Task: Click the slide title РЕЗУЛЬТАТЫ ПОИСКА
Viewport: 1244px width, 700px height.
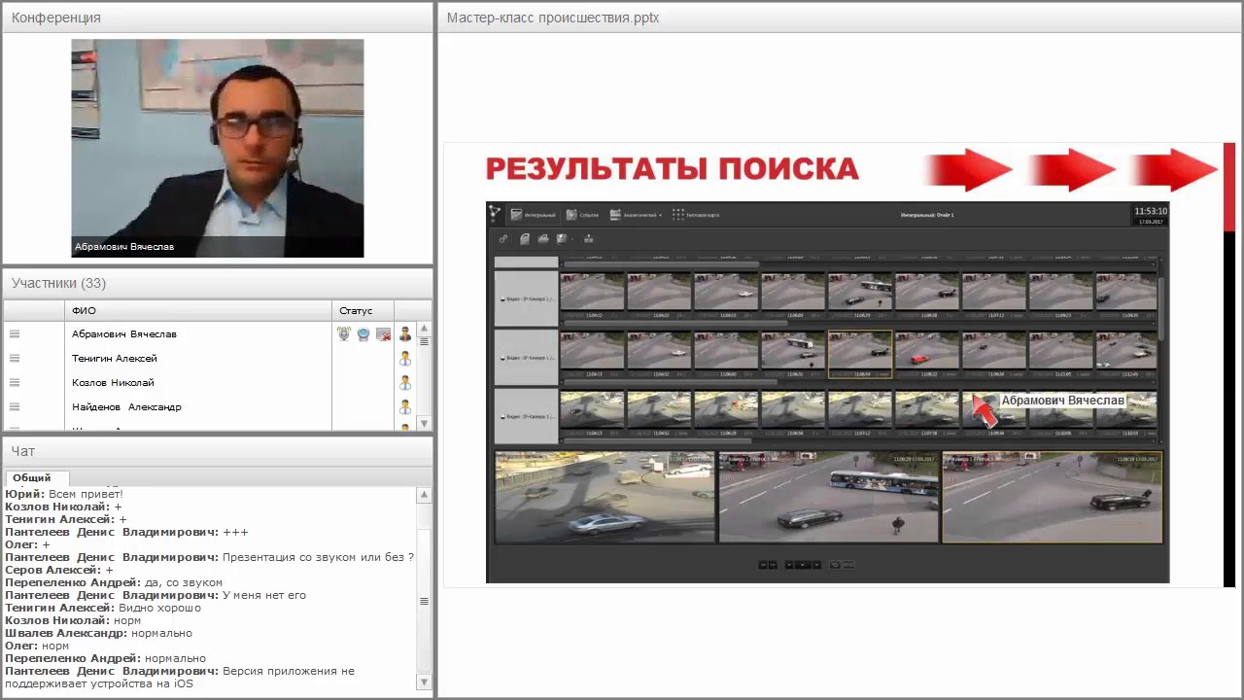Action: point(673,169)
